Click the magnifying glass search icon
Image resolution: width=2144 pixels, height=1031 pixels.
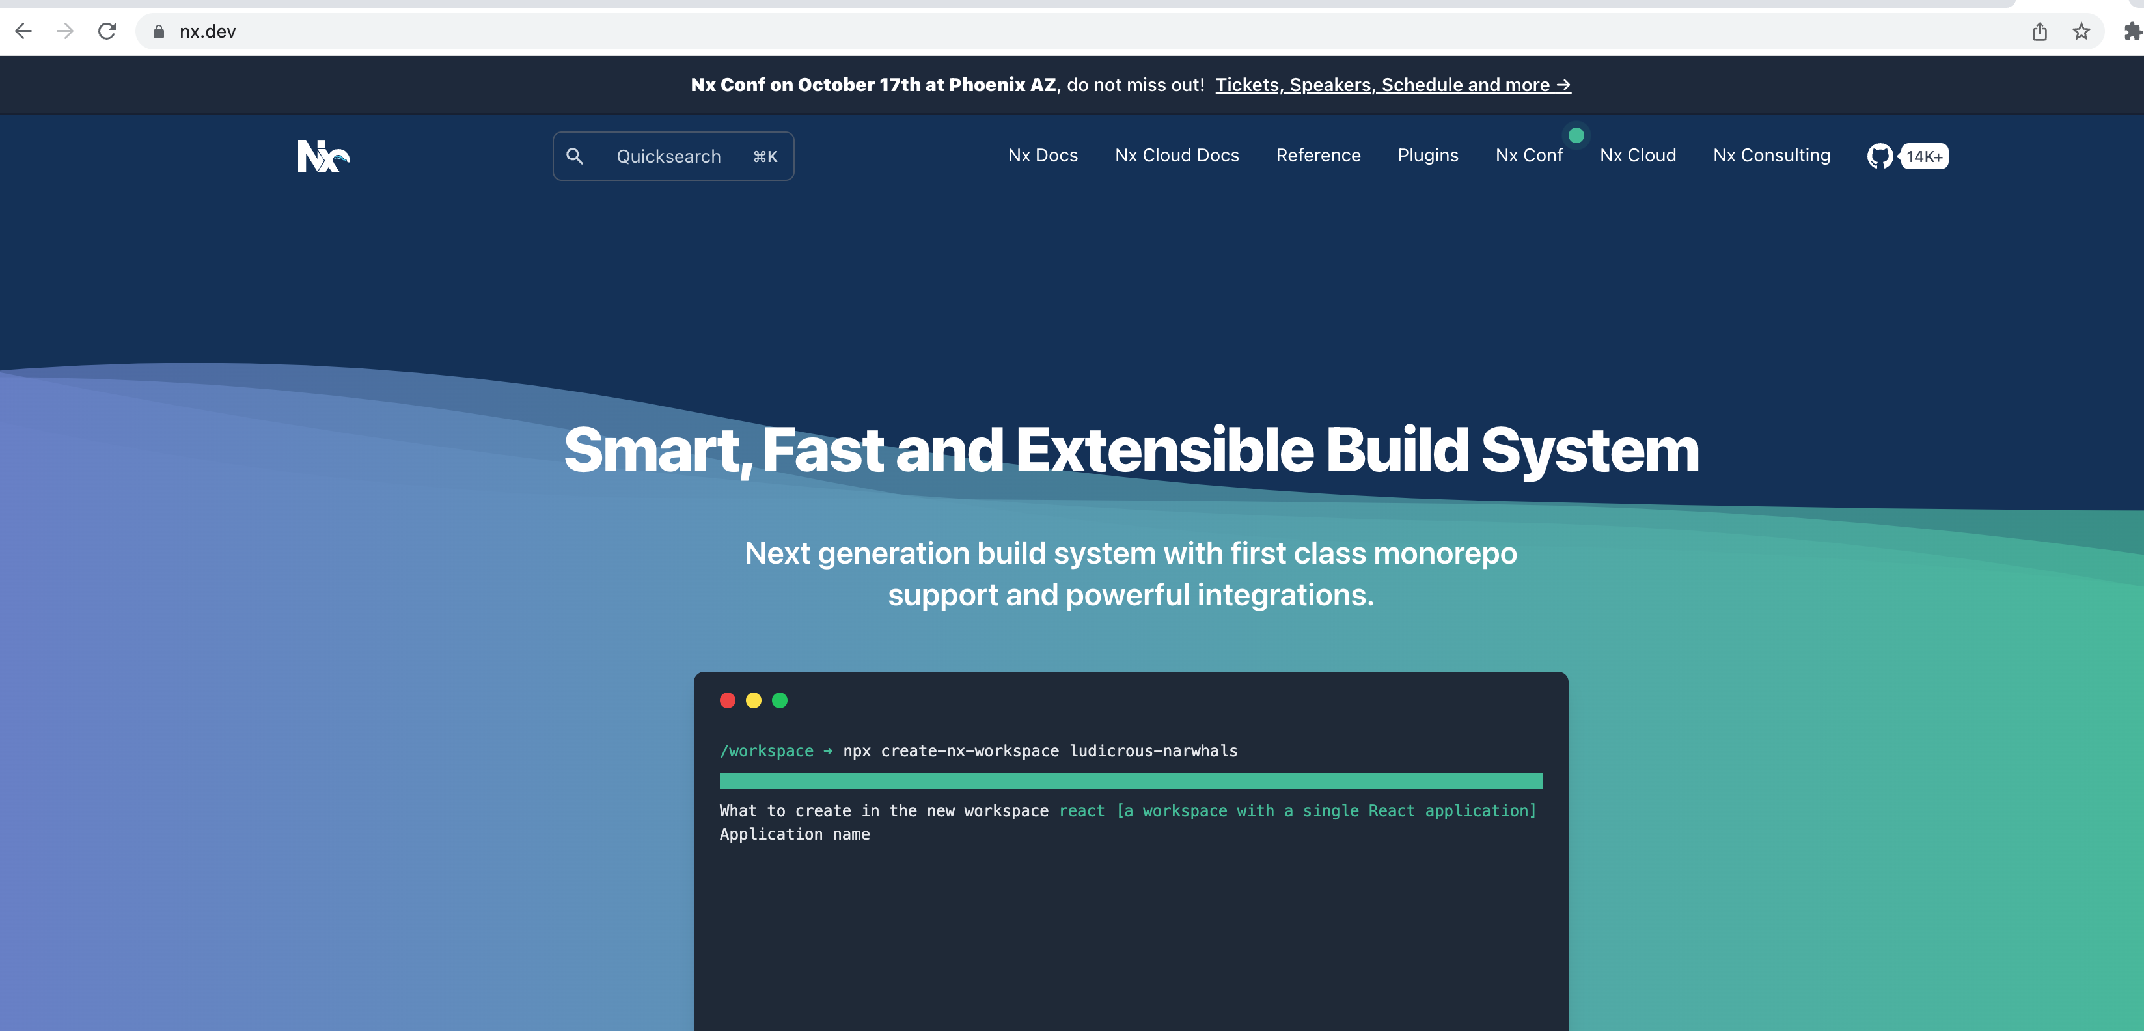click(575, 156)
